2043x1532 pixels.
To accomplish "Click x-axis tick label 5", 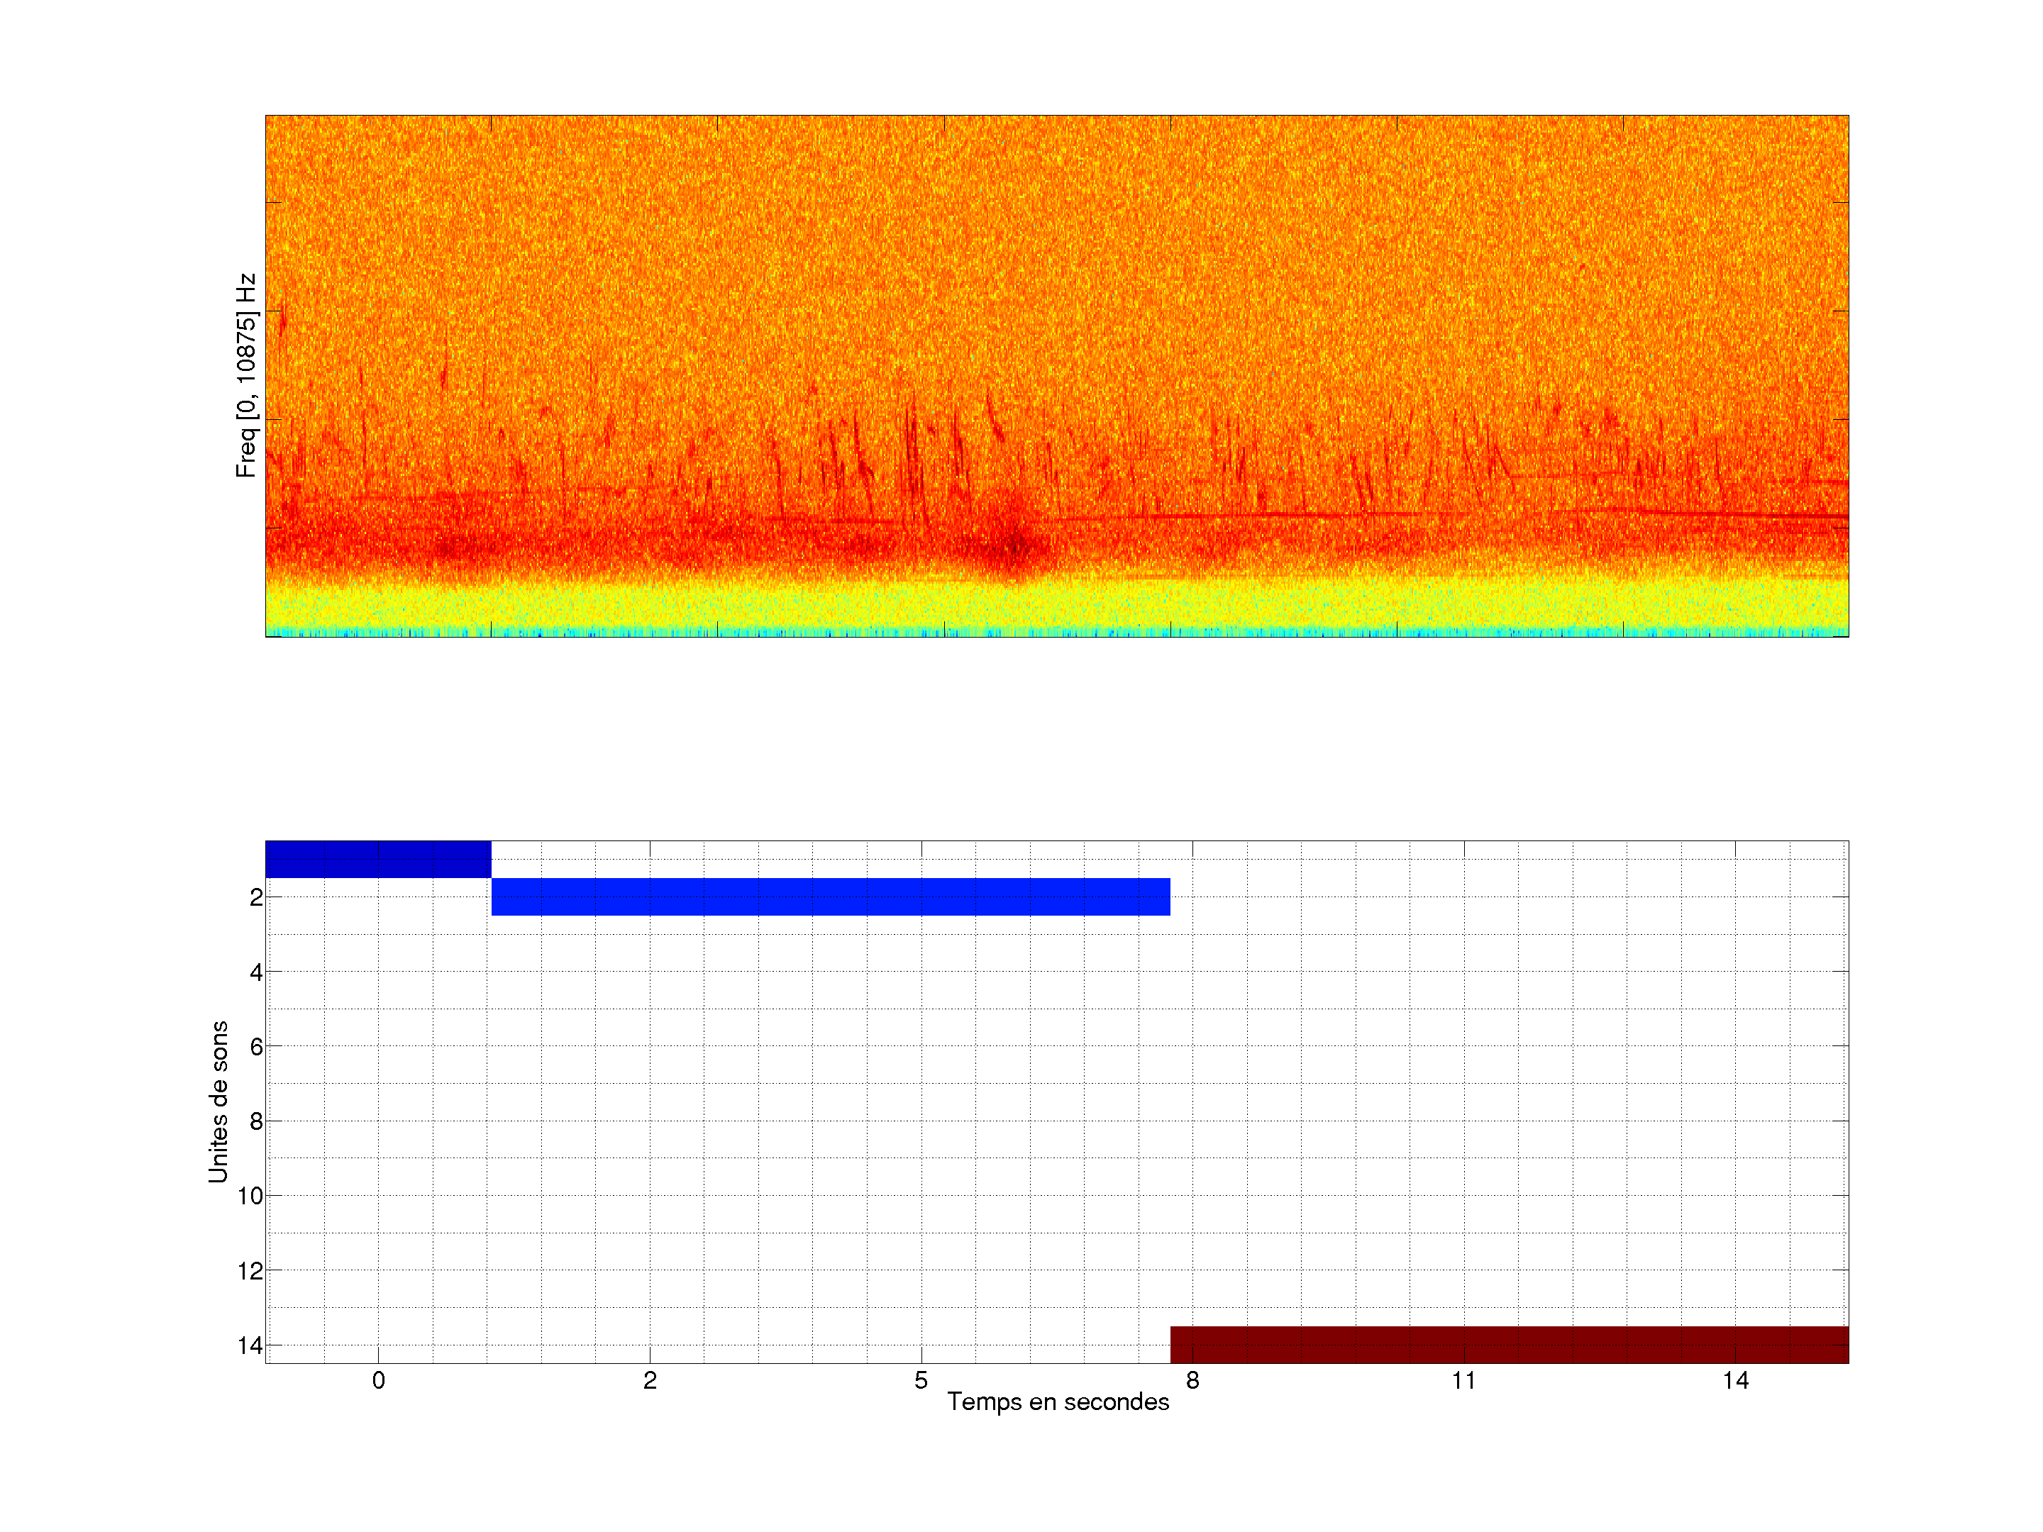I will (x=921, y=1380).
